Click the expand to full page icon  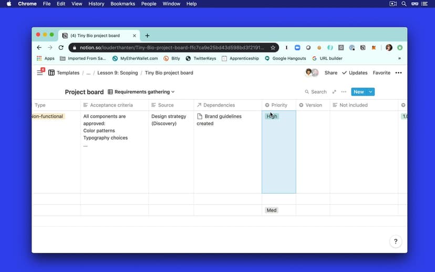[334, 92]
